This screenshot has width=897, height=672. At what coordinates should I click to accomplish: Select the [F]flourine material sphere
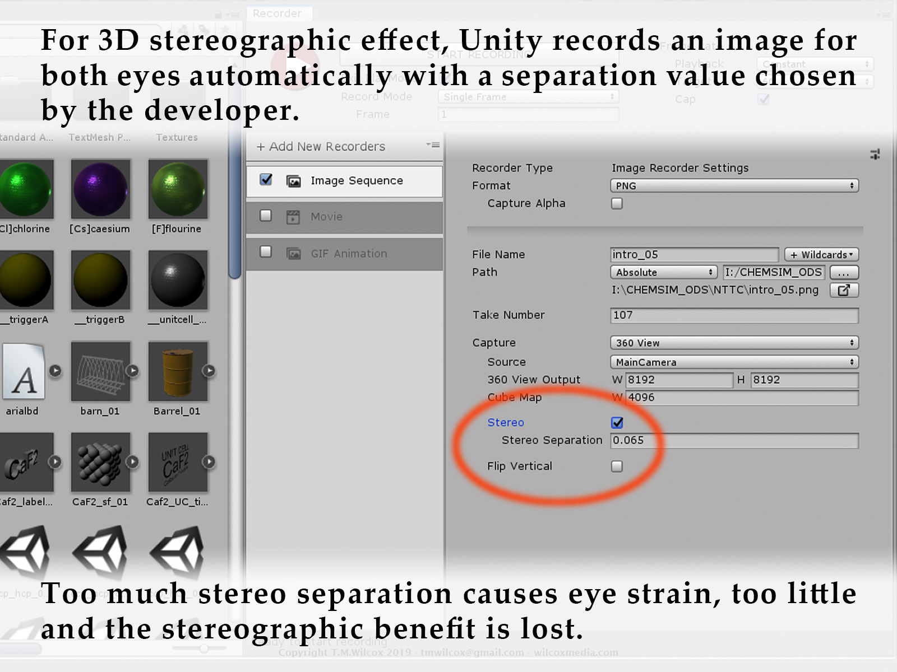(x=178, y=189)
